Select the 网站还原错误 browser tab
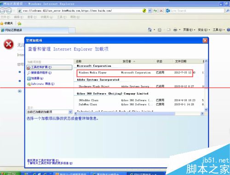 (34, 30)
